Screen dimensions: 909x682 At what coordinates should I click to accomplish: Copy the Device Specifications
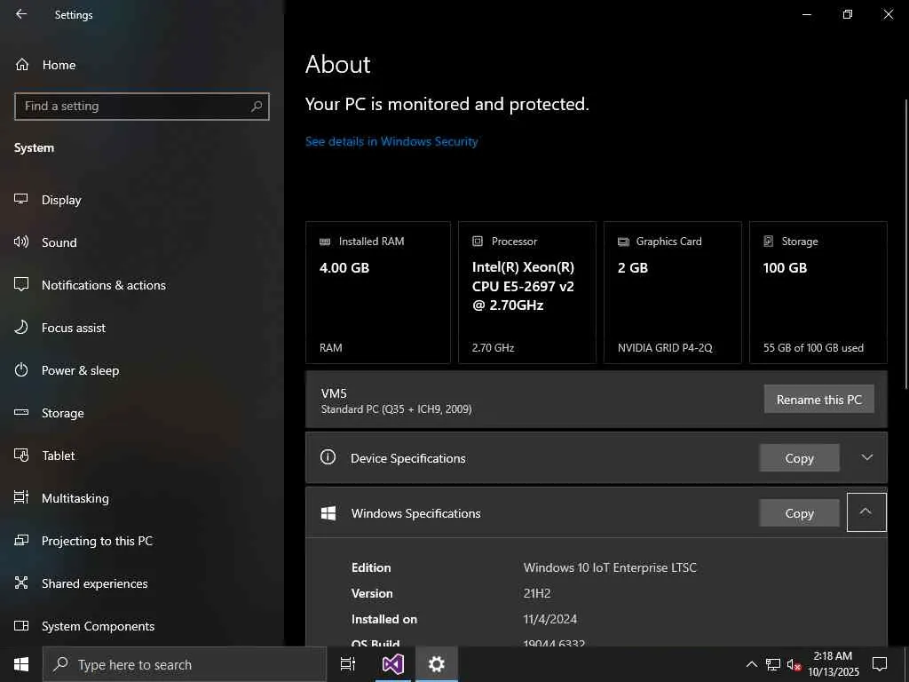800,458
